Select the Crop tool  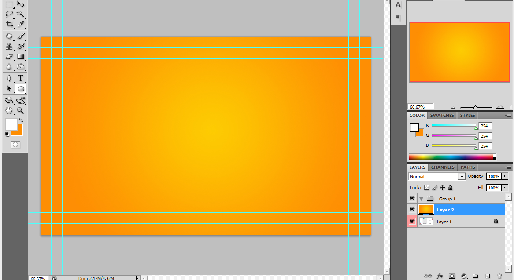point(9,24)
